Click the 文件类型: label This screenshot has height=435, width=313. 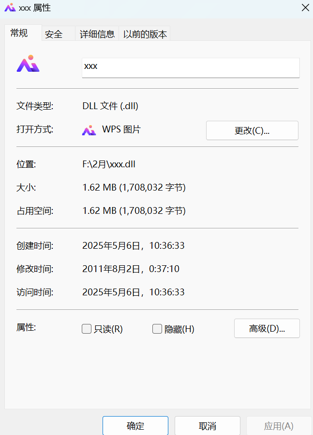[35, 106]
